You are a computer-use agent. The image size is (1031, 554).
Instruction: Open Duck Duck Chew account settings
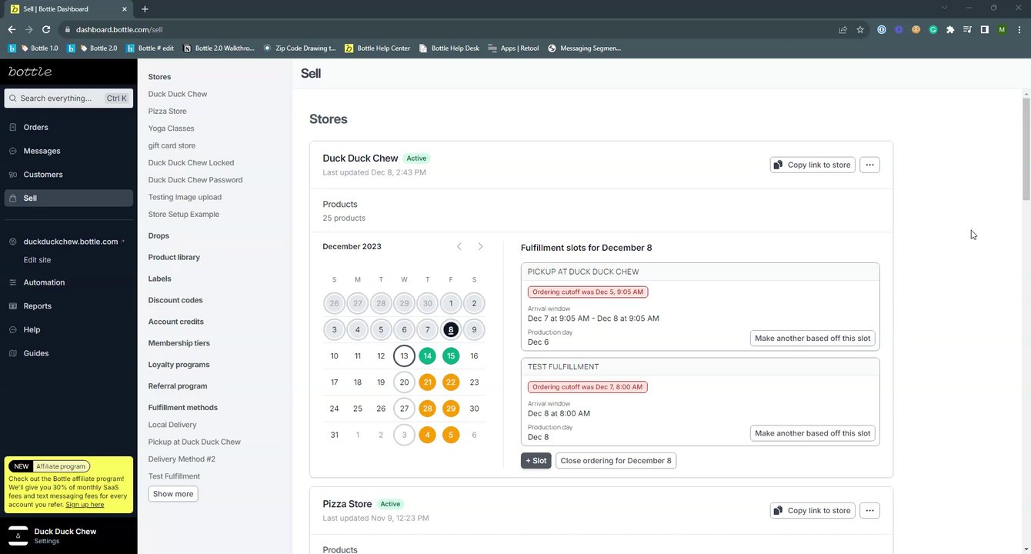coord(68,536)
